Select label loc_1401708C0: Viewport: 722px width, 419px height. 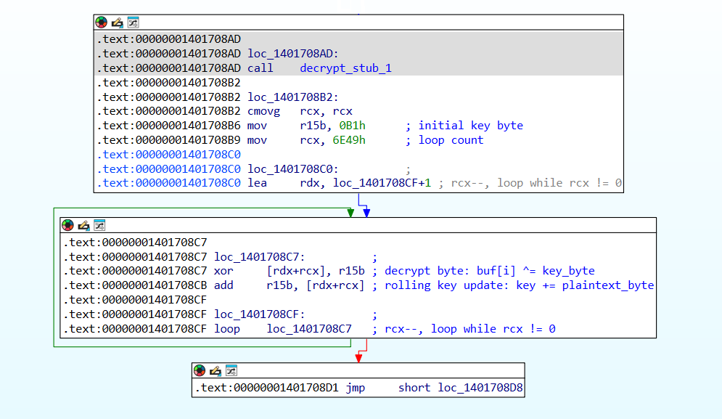click(293, 169)
